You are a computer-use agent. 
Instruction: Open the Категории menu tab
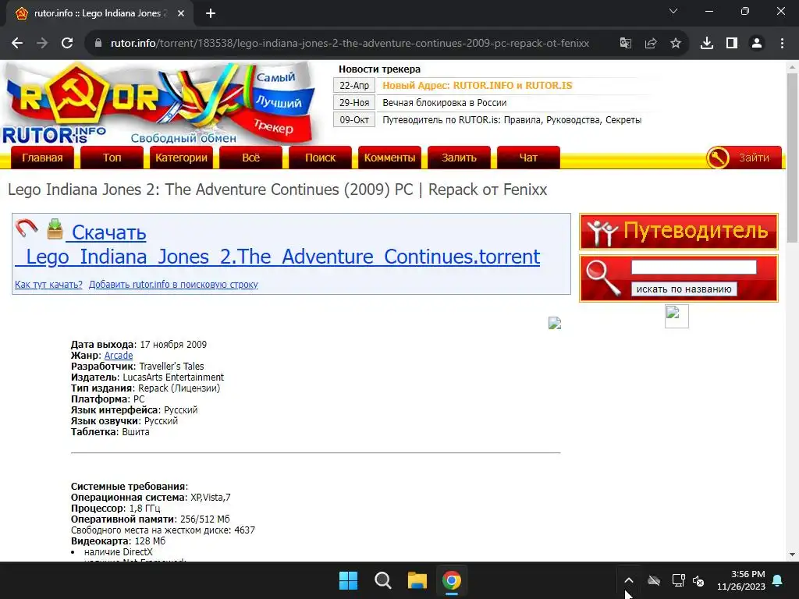tap(181, 158)
